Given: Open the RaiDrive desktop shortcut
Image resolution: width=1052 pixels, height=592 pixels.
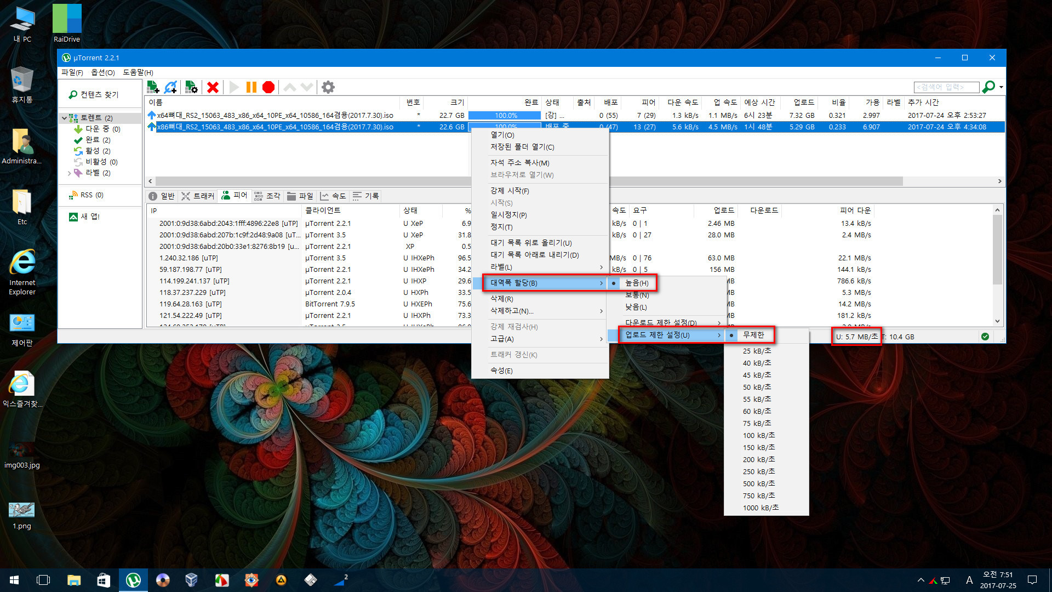Looking at the screenshot, I should tap(67, 24).
